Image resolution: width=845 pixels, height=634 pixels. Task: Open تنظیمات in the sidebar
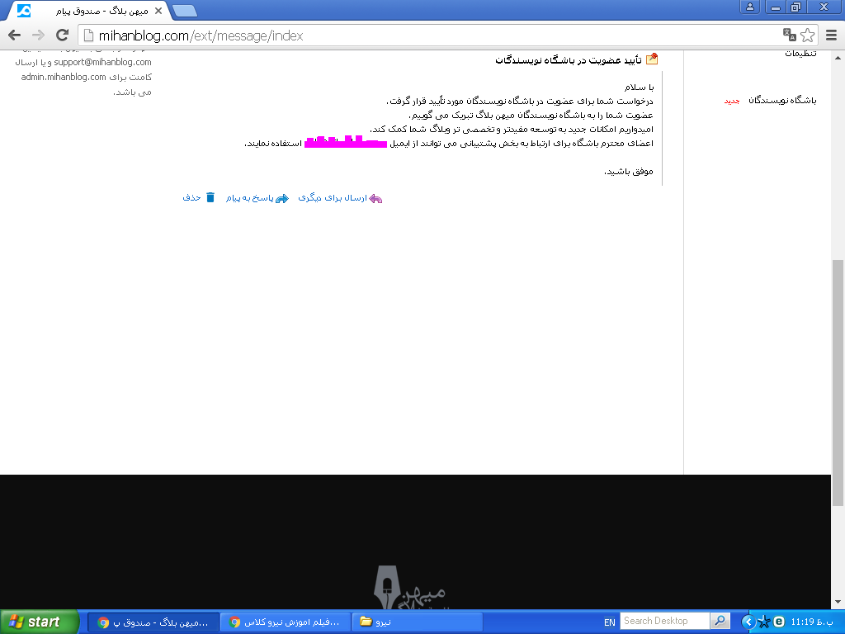(800, 53)
